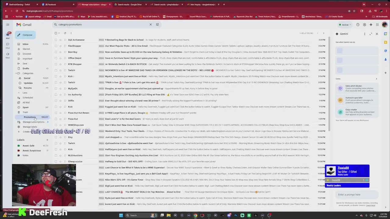
Task: Open the select dropdown arrow beside select-all
Action: [x=59, y=33]
